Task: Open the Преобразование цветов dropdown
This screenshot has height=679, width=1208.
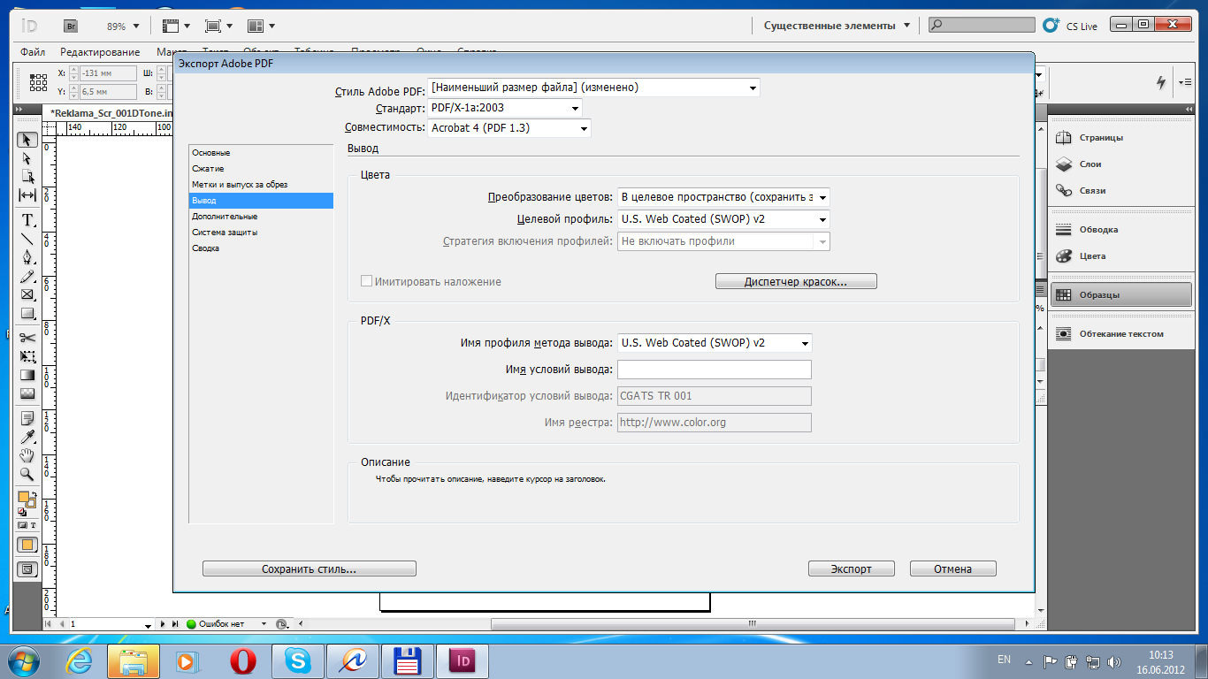Action: [723, 197]
